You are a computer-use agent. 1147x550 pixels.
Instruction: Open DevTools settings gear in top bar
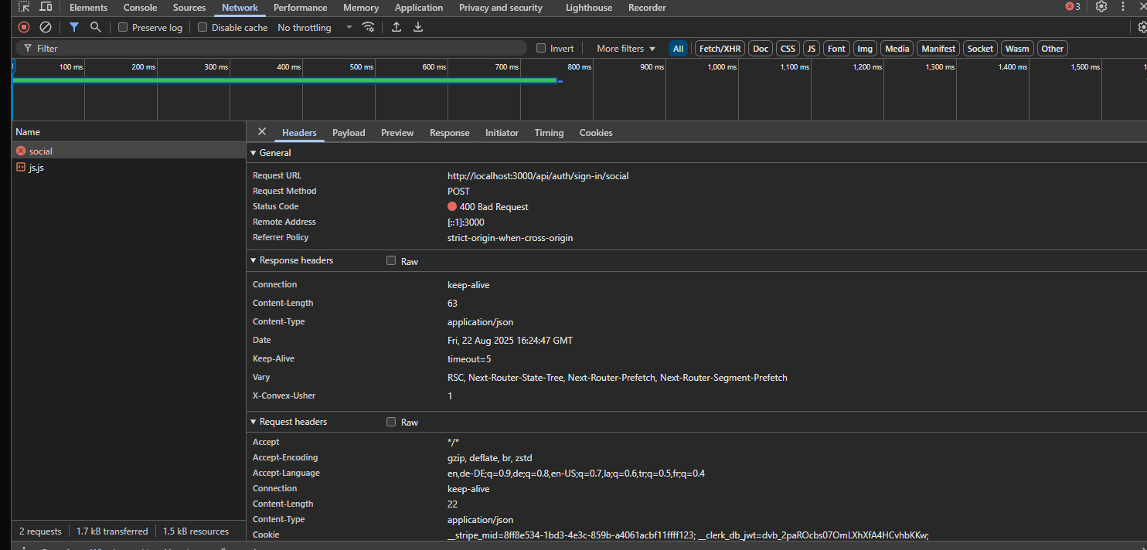point(1101,7)
